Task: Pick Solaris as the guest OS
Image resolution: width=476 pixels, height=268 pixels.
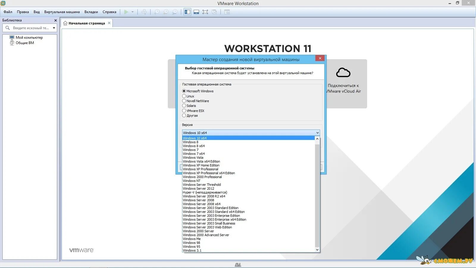Action: tap(184, 106)
